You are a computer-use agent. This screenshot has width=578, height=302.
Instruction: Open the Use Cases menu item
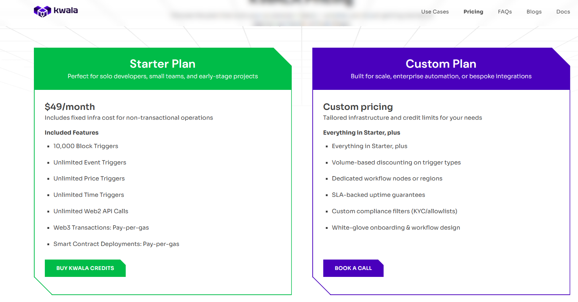tap(435, 12)
